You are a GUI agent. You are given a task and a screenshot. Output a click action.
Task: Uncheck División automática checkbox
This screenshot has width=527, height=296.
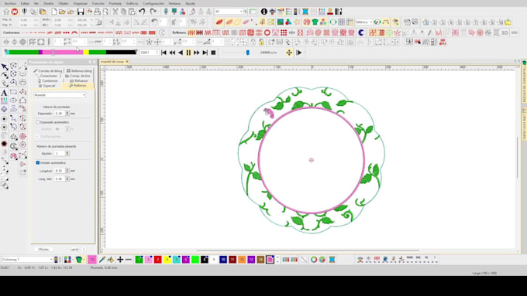point(38,162)
